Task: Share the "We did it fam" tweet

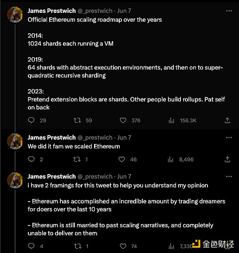Action: (x=227, y=159)
